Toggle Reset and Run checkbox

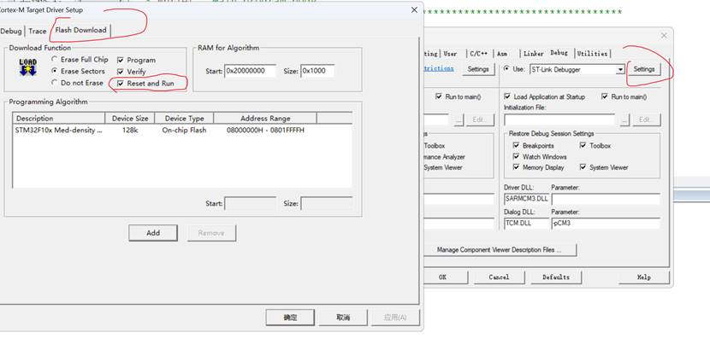(145, 84)
